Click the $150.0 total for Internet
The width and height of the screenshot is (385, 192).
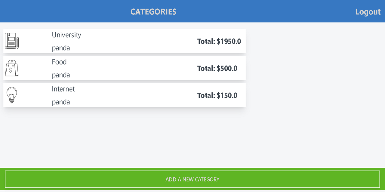coord(217,95)
